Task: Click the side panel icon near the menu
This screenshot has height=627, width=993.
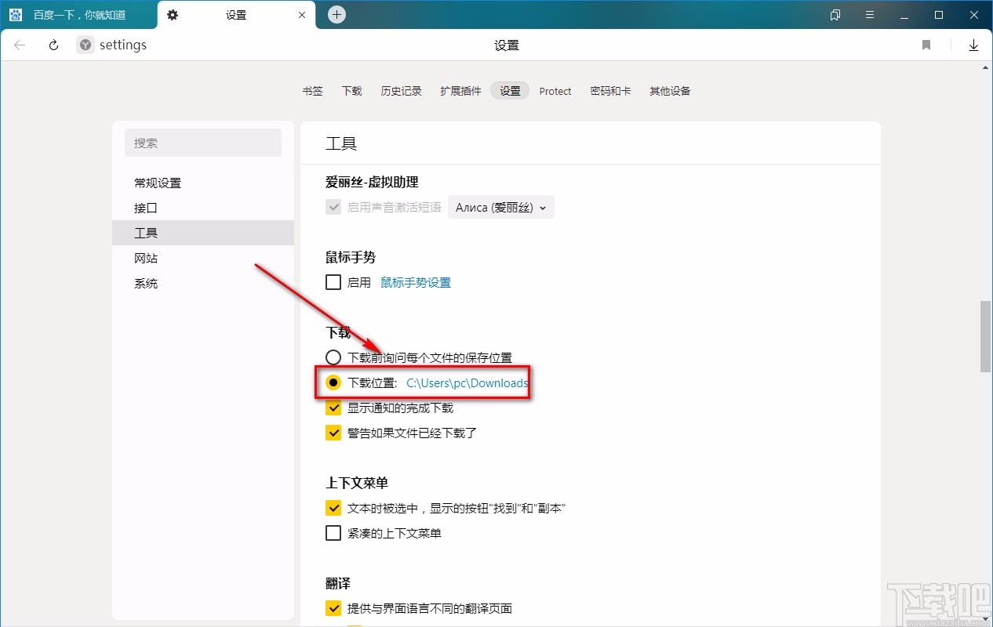Action: [x=835, y=14]
